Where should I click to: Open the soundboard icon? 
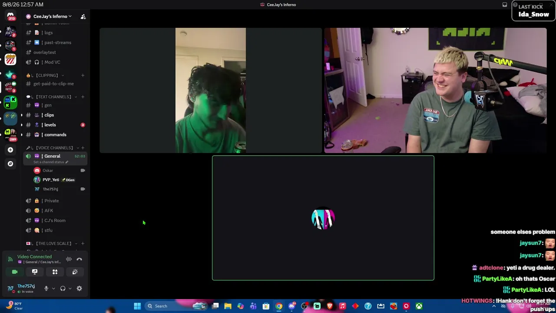coord(75,272)
